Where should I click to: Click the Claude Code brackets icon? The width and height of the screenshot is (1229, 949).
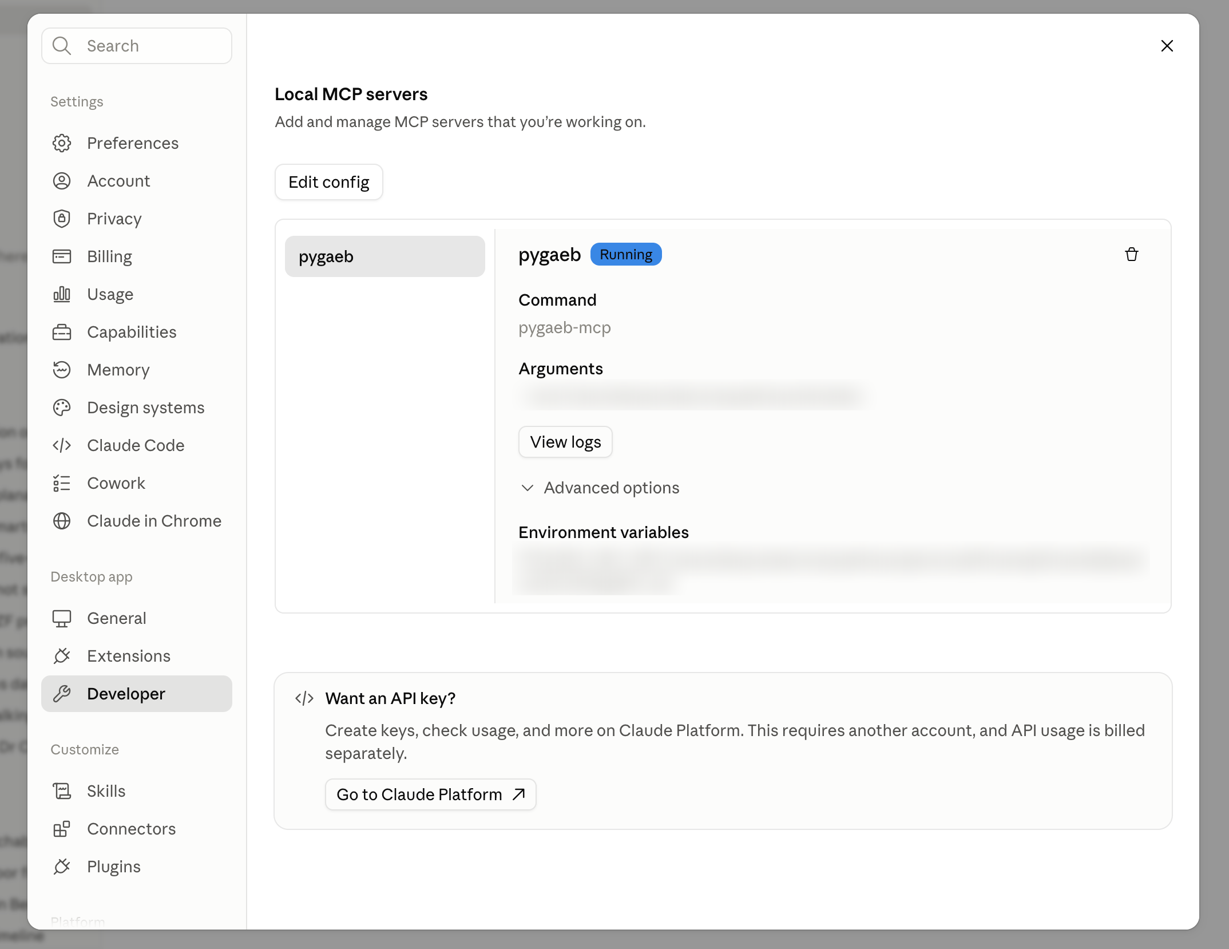coord(62,445)
